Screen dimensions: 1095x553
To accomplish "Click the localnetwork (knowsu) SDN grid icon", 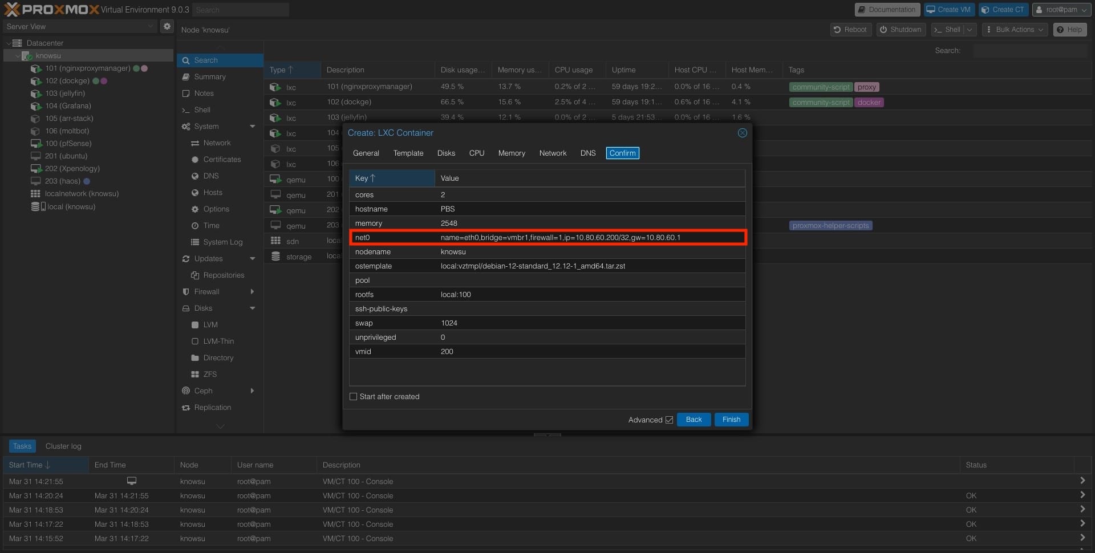I will pyautogui.click(x=35, y=194).
